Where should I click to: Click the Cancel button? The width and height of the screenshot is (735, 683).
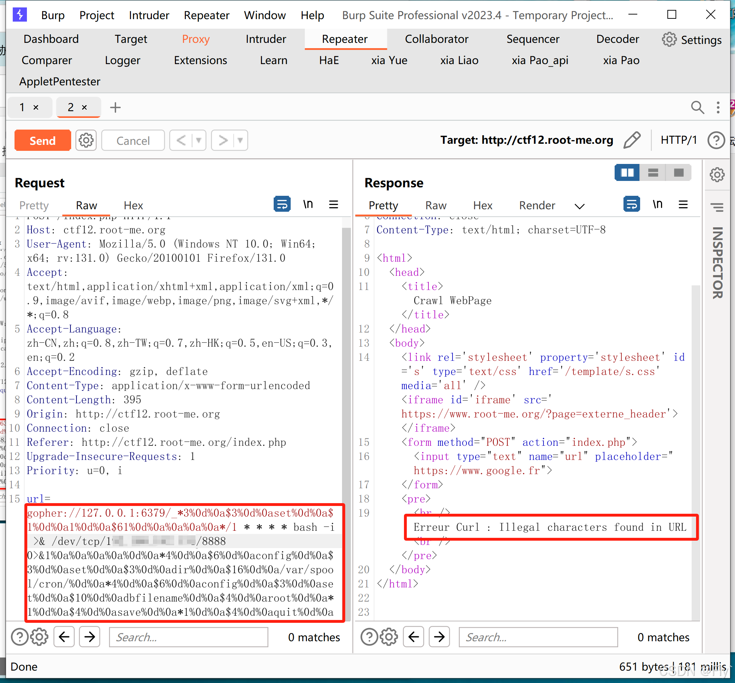(133, 141)
